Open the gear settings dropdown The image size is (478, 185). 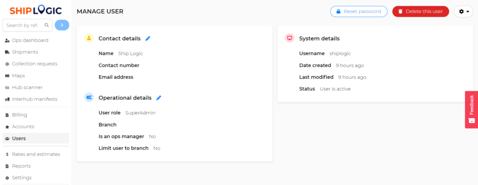[464, 11]
